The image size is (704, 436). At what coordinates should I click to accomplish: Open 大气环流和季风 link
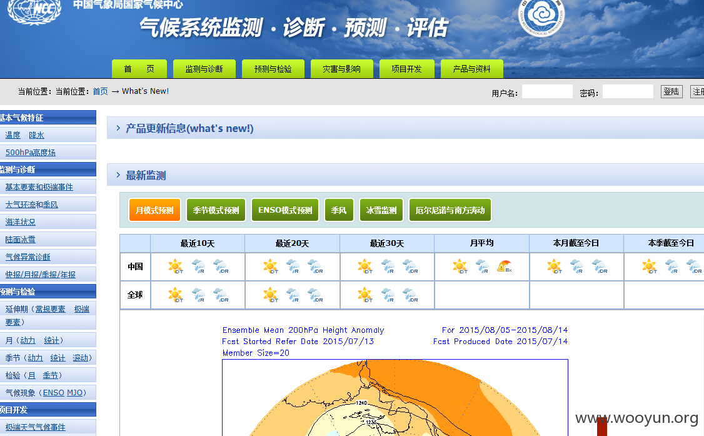point(31,205)
